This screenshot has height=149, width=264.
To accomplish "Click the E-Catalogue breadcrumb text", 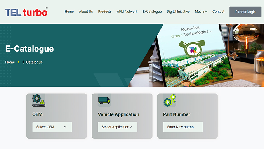I will tap(33, 62).
